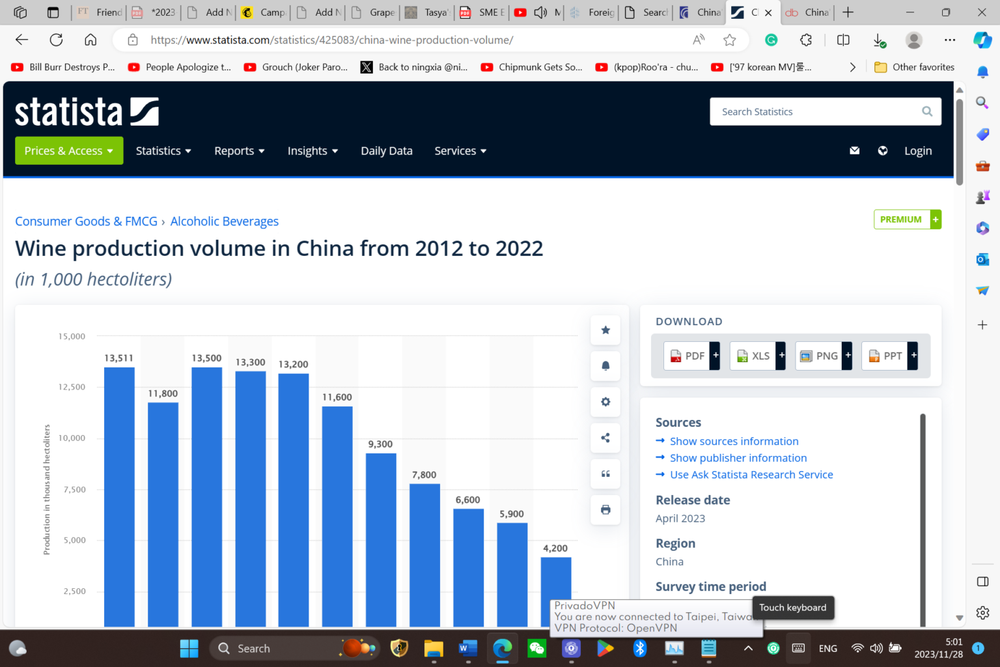
Task: Click the globe language icon in header
Action: click(883, 150)
